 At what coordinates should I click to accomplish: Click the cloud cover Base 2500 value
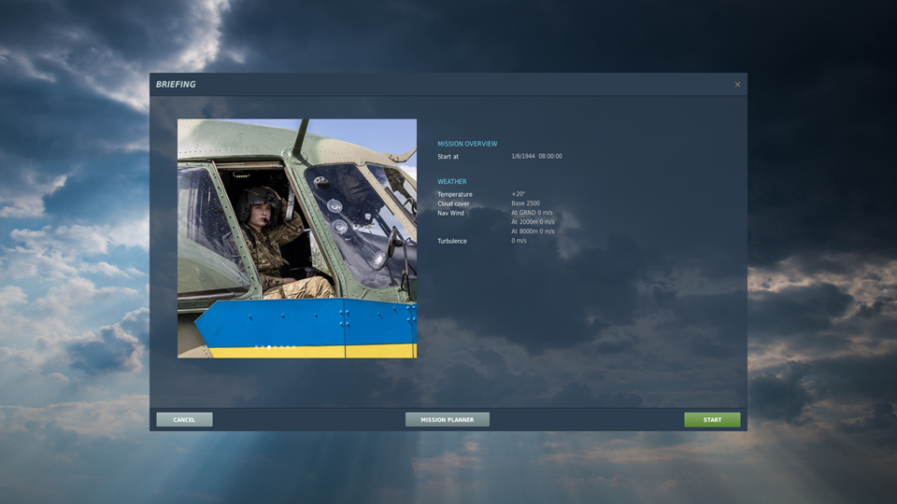(525, 203)
